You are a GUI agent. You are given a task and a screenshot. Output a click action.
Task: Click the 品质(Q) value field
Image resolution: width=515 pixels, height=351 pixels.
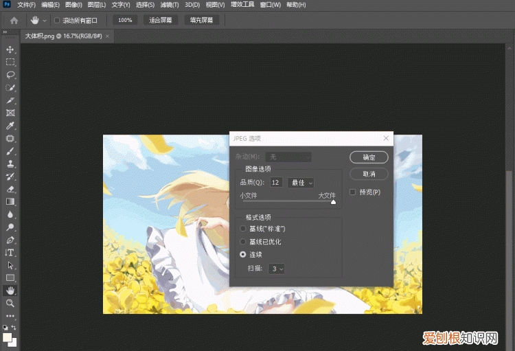click(x=276, y=183)
